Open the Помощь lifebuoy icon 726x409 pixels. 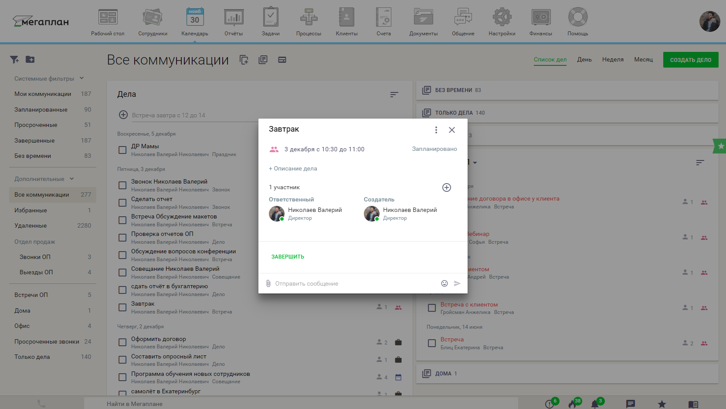(x=578, y=17)
